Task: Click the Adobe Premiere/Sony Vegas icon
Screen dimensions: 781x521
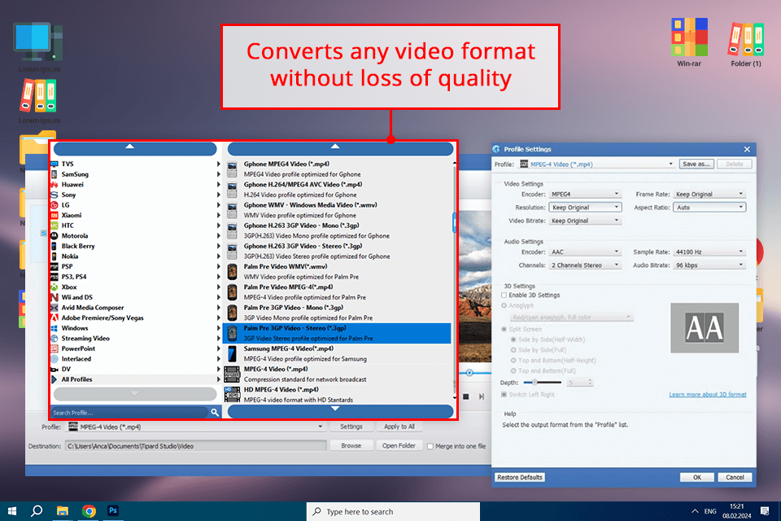Action: click(x=55, y=317)
